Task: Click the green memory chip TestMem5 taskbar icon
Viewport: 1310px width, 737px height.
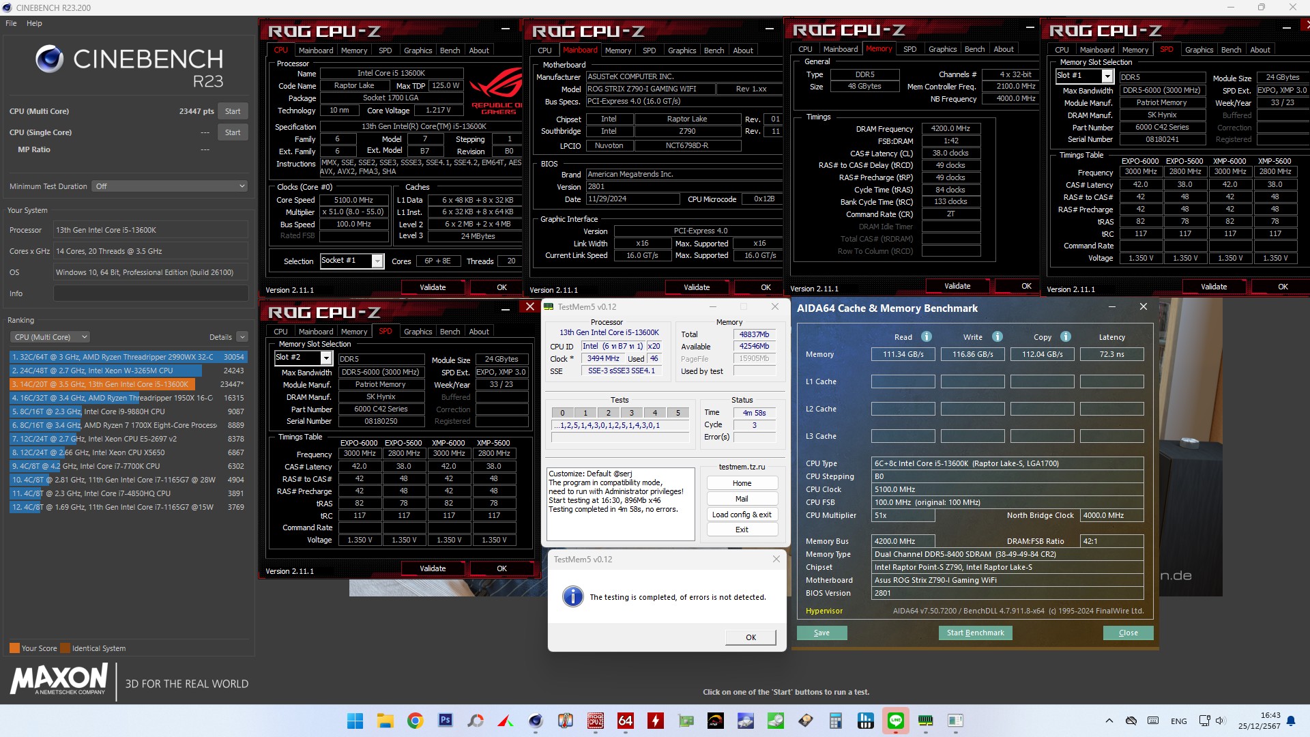Action: 926,721
